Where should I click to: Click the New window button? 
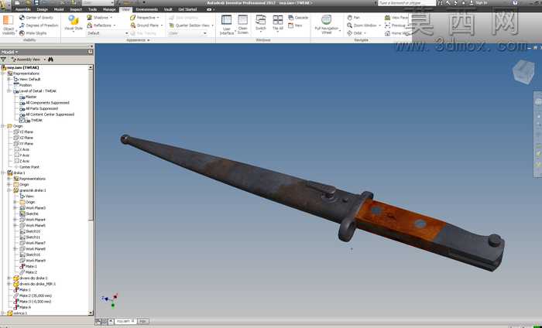(x=295, y=26)
